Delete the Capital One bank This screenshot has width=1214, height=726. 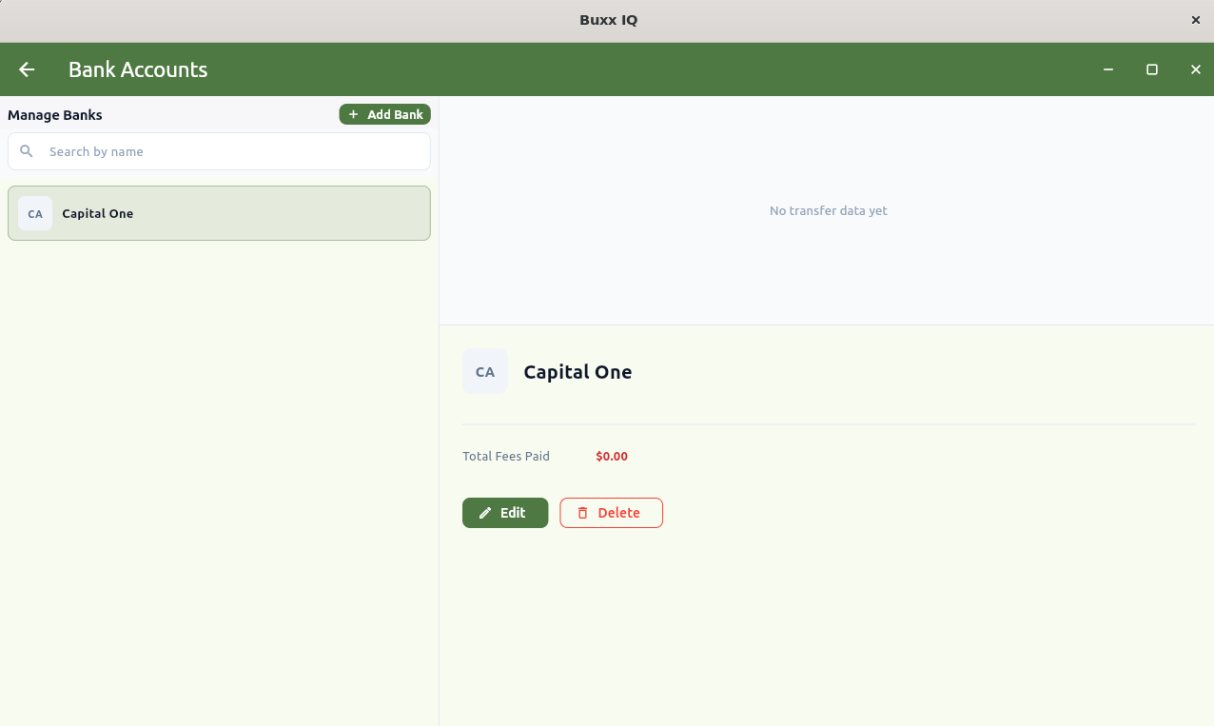click(x=611, y=513)
